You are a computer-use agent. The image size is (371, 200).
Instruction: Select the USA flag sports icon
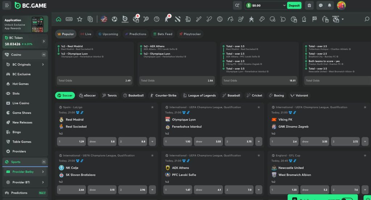[x=104, y=19]
